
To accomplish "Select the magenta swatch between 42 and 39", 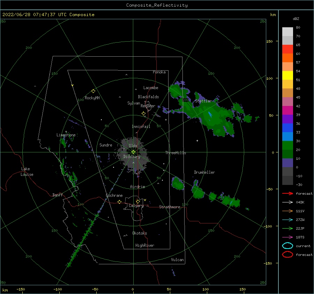I will click(x=287, y=110).
